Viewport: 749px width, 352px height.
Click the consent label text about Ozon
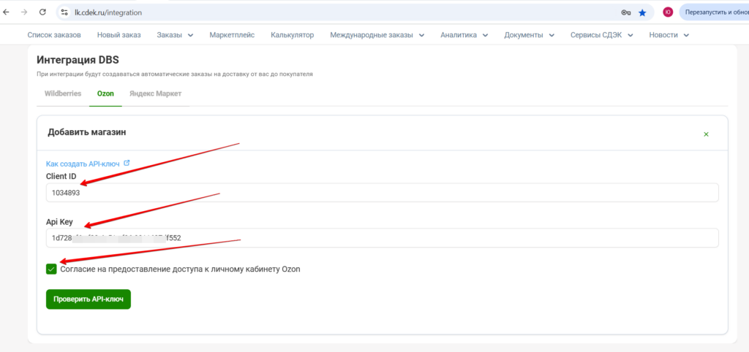click(181, 269)
